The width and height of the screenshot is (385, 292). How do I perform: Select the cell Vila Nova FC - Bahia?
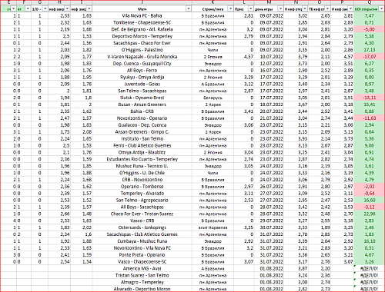click(x=142, y=15)
